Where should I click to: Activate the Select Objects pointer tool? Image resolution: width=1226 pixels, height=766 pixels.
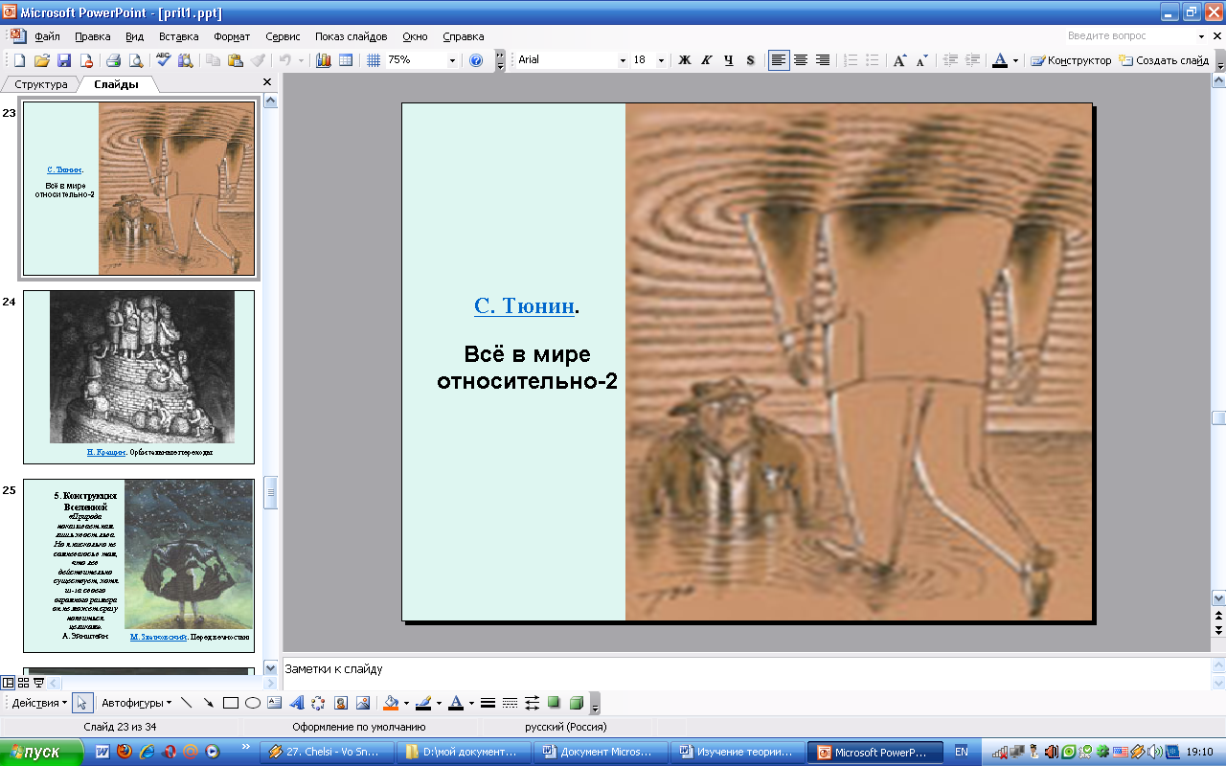(82, 703)
